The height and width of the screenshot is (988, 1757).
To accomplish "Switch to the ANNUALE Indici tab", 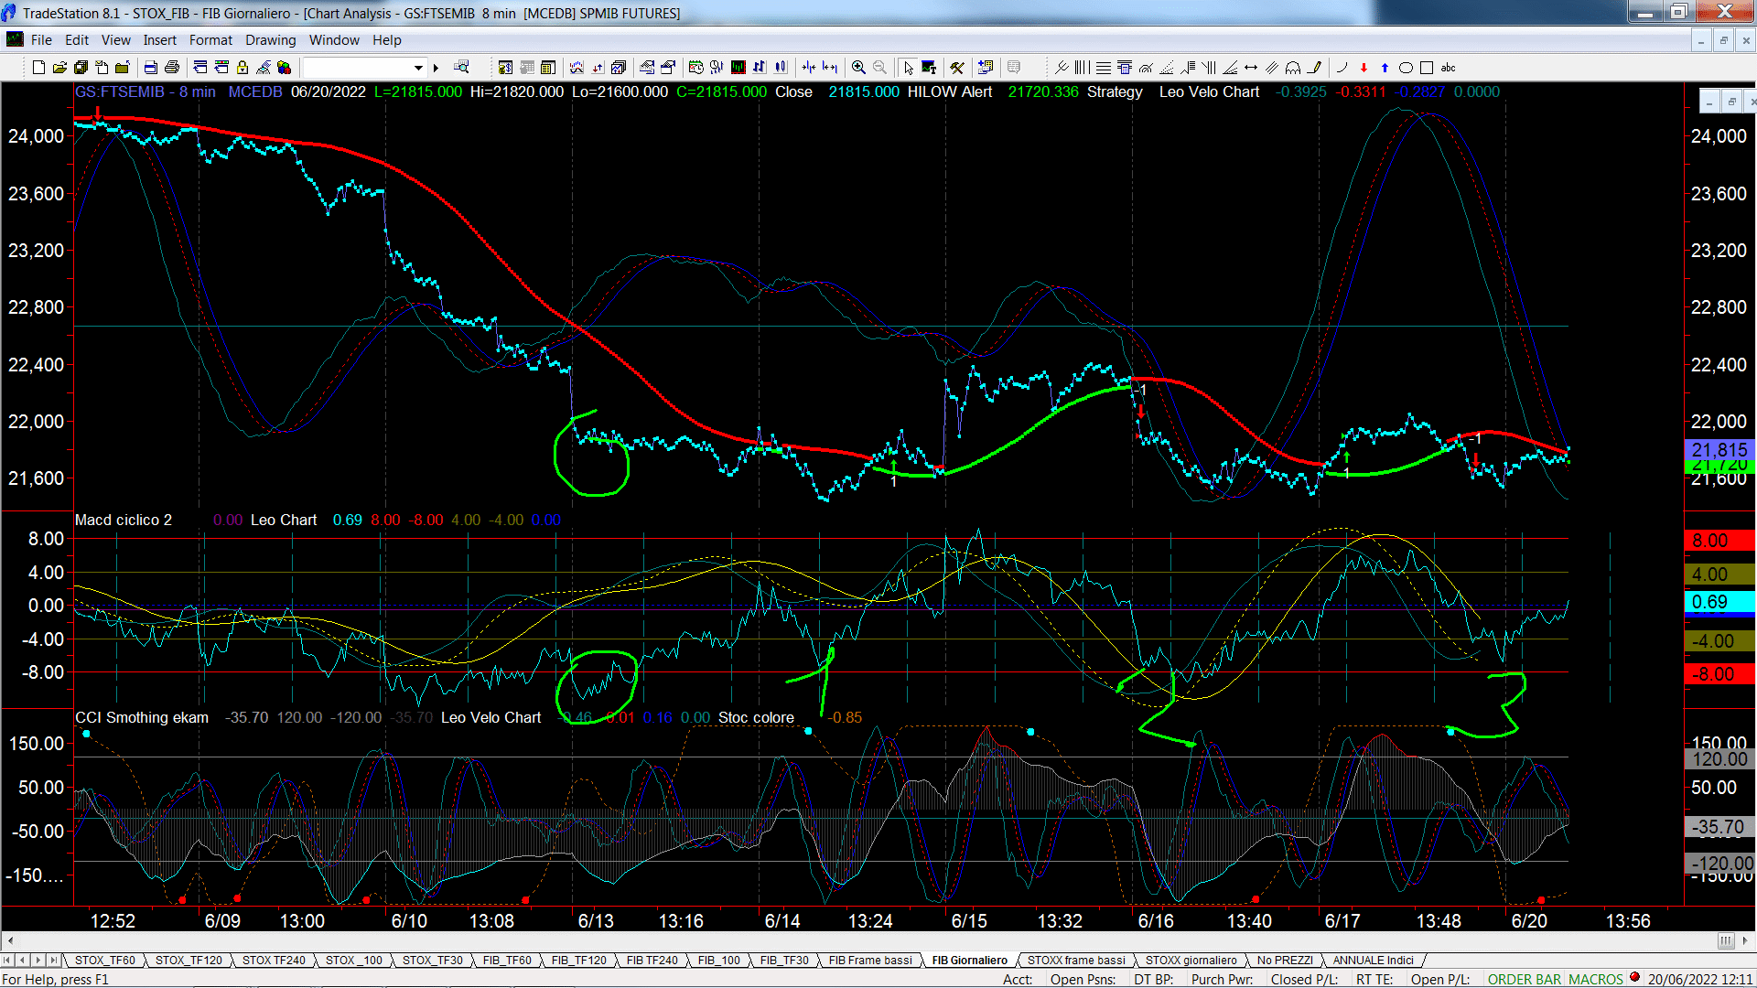I will tap(1373, 960).
